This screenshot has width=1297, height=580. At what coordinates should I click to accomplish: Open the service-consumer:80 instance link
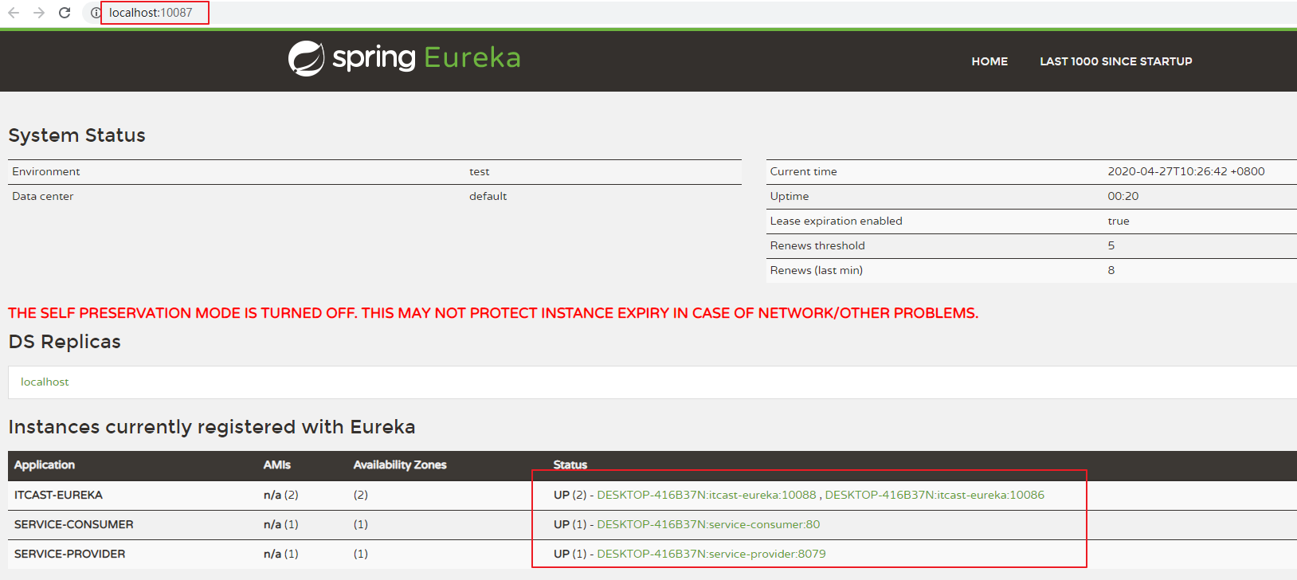pyautogui.click(x=708, y=524)
